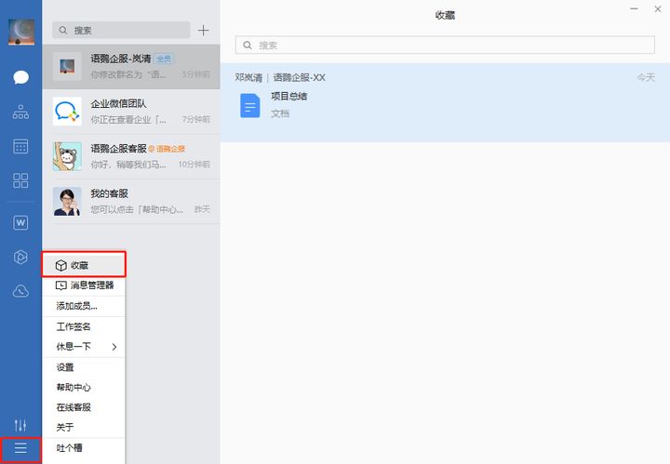Open the Workbench hexagon icon in sidebar
670x464 pixels.
[x=20, y=257]
